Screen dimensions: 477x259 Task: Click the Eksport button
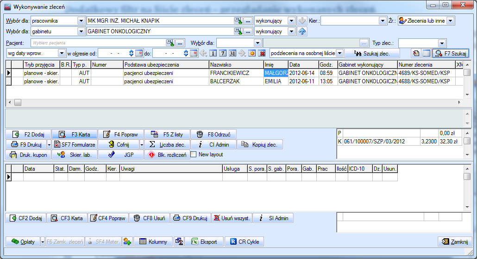click(204, 242)
